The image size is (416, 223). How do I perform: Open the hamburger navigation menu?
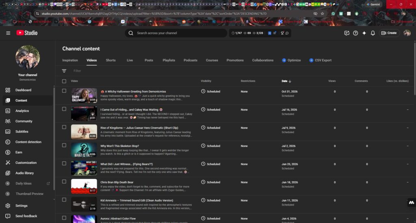point(8,33)
